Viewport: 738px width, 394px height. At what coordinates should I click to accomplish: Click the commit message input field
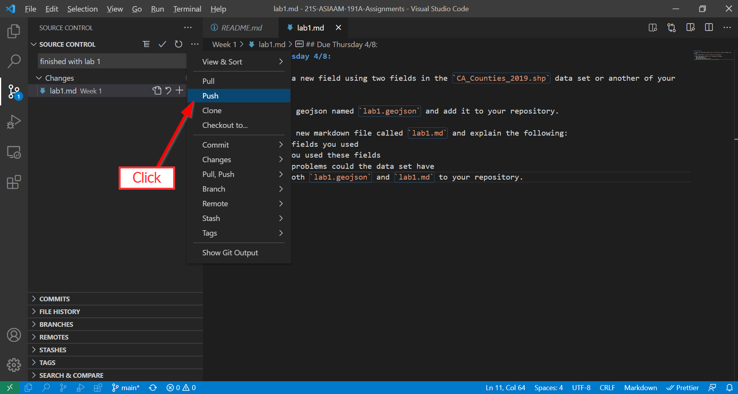click(112, 61)
